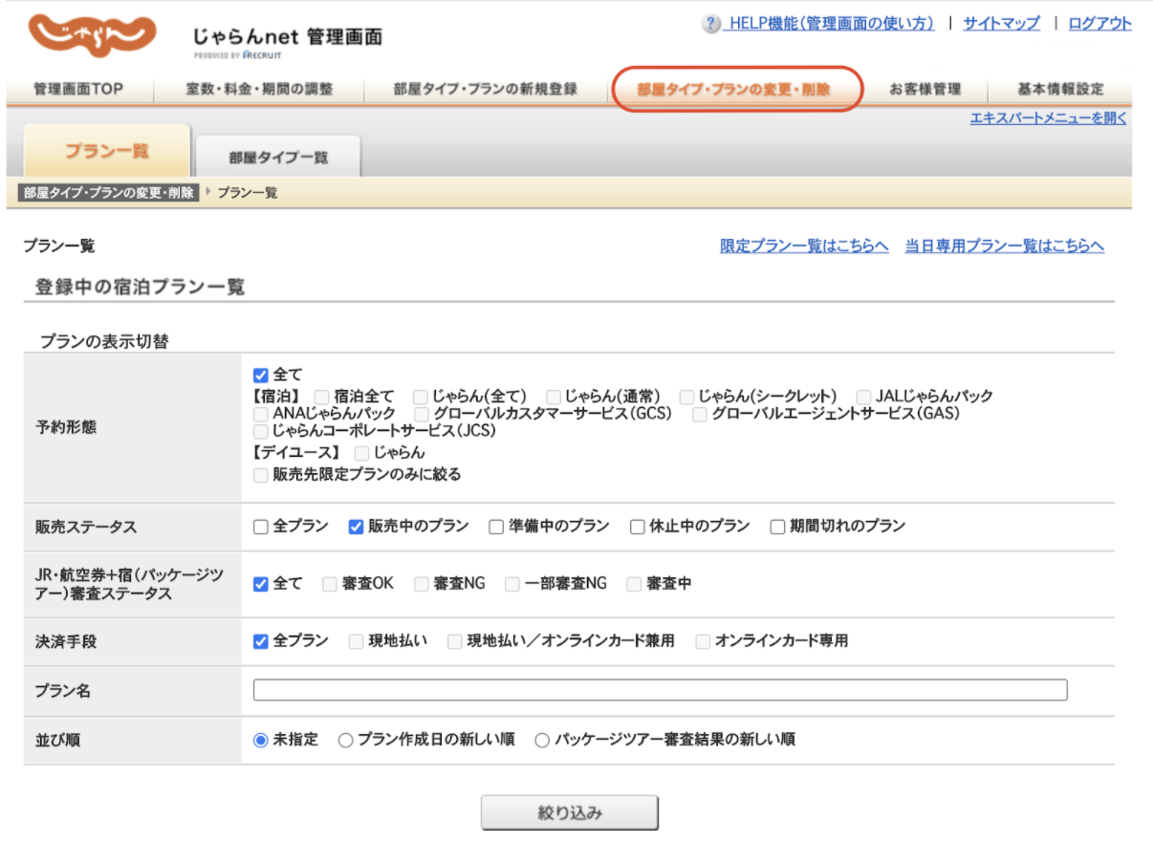Open the サイトマップ link

pos(1001,24)
